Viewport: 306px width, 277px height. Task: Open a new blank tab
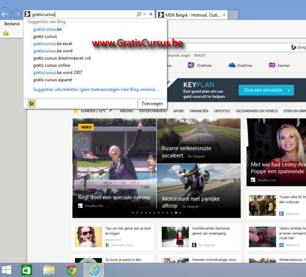point(233,15)
